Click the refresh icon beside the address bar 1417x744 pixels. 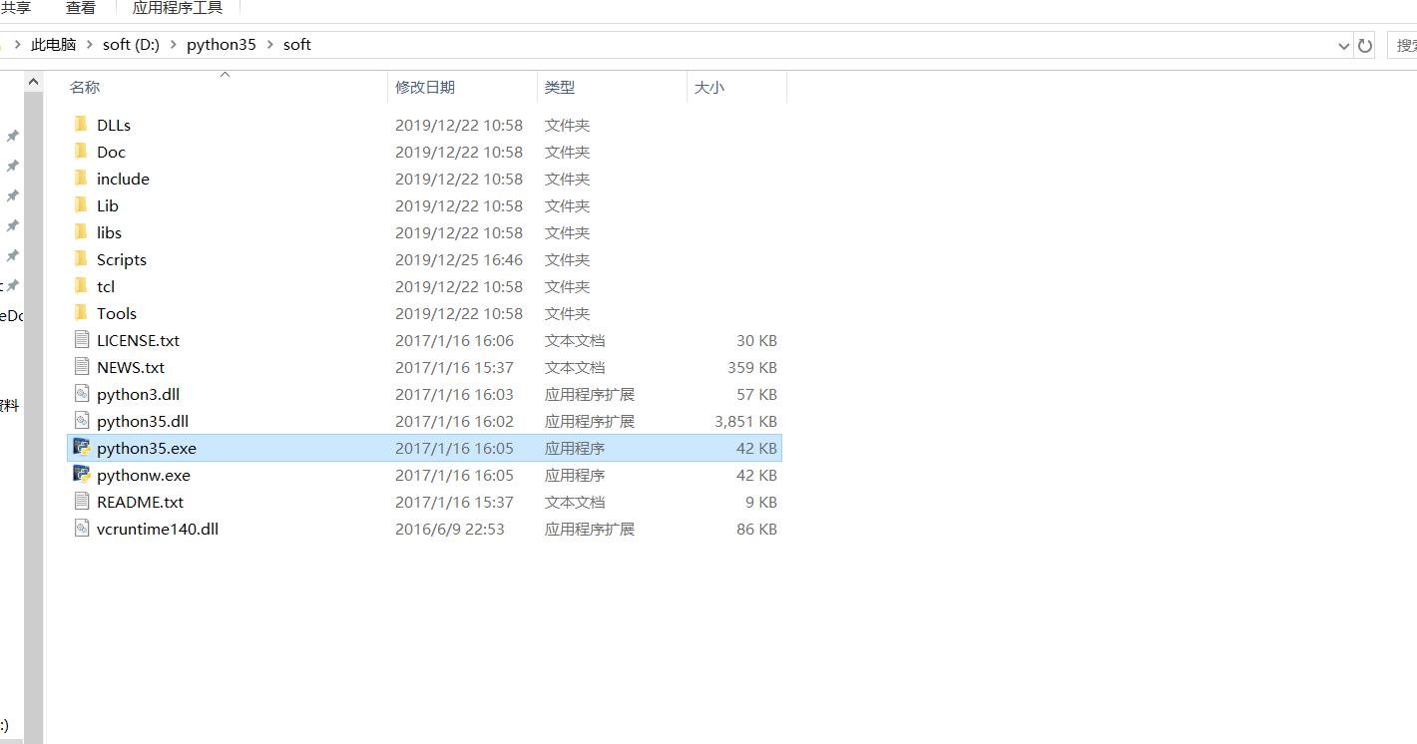[1364, 45]
